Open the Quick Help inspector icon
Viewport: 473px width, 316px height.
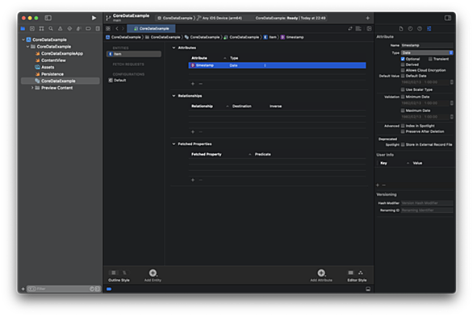(420, 29)
